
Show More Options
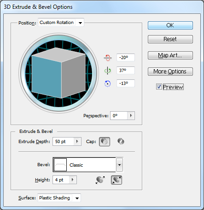[x=170, y=72]
